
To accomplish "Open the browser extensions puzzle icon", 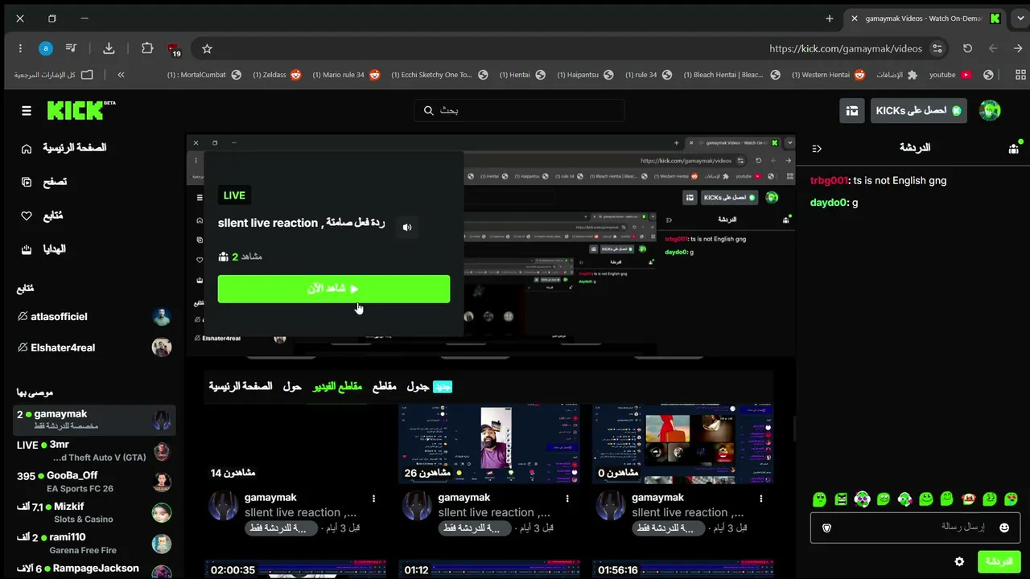I will click(147, 48).
